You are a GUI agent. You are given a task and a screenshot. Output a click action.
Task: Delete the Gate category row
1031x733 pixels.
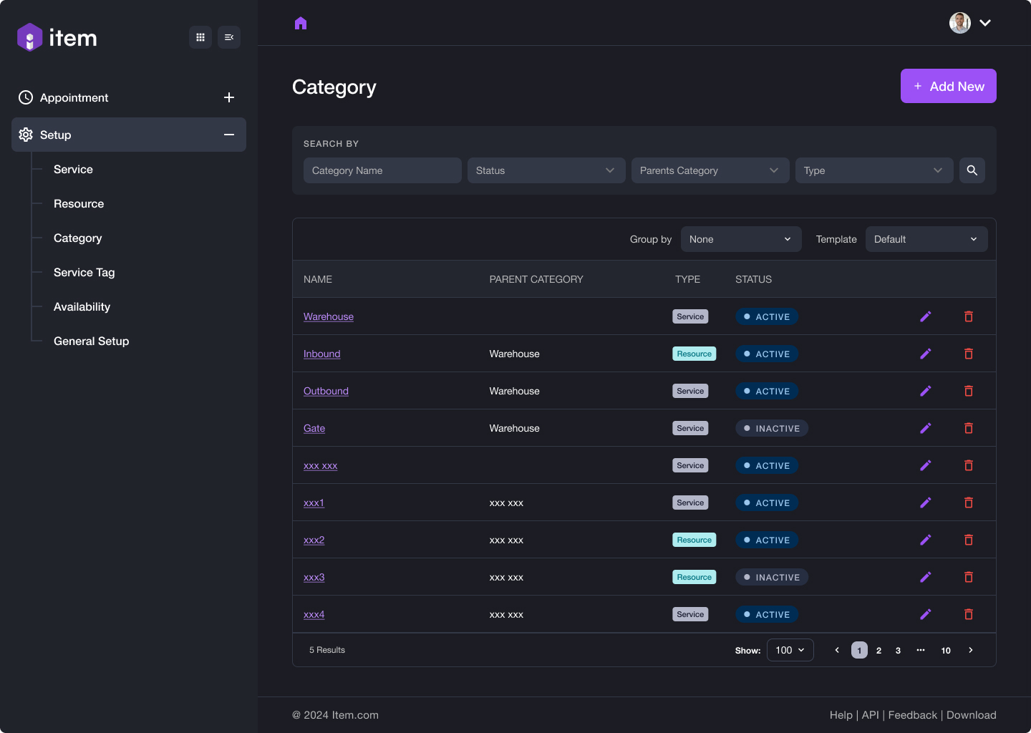969,428
